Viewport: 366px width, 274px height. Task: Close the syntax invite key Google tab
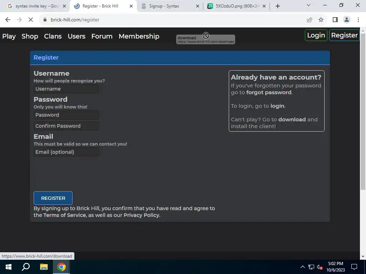(64, 6)
